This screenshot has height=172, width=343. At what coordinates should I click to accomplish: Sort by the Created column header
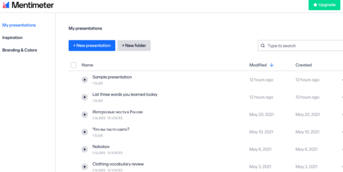coord(303,65)
